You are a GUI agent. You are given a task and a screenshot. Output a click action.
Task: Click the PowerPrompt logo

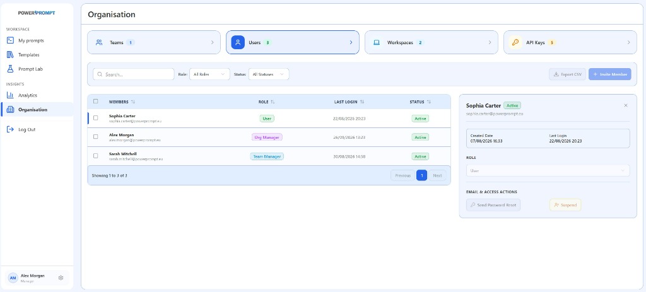pyautogui.click(x=37, y=13)
